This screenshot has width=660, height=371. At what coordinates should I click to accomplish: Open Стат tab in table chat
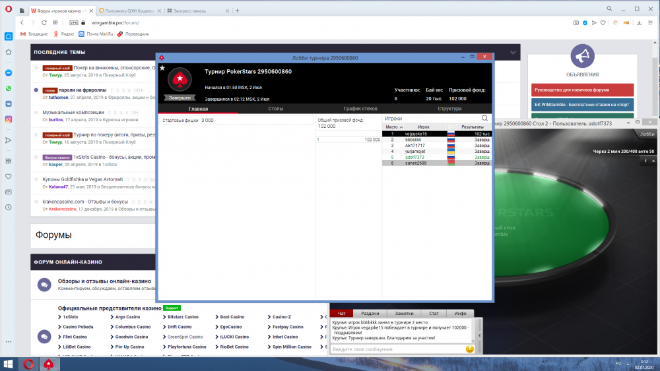tap(434, 314)
